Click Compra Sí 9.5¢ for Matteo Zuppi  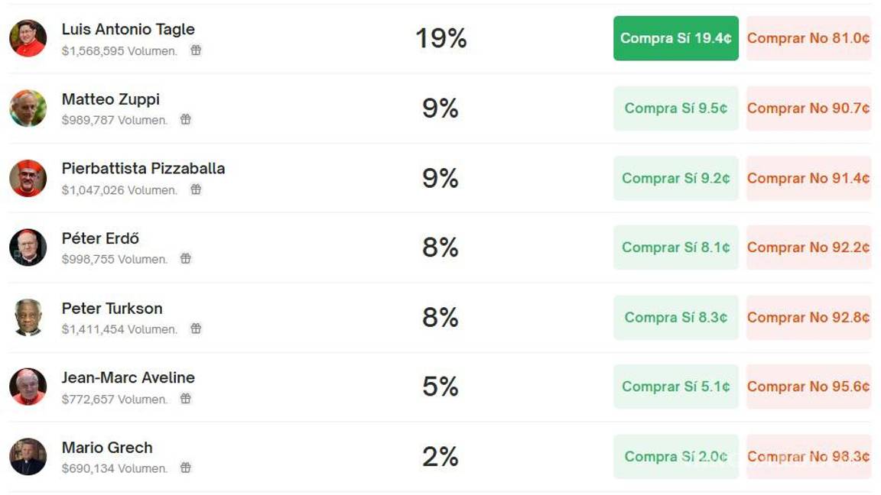(675, 108)
